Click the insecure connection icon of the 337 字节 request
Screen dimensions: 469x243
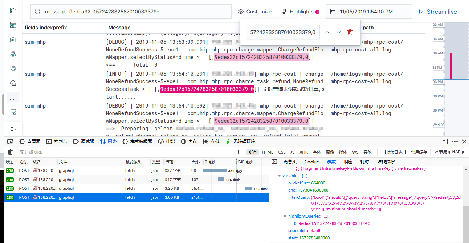click(35, 170)
